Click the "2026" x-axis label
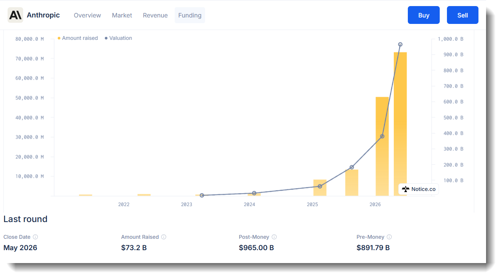 pyautogui.click(x=375, y=205)
